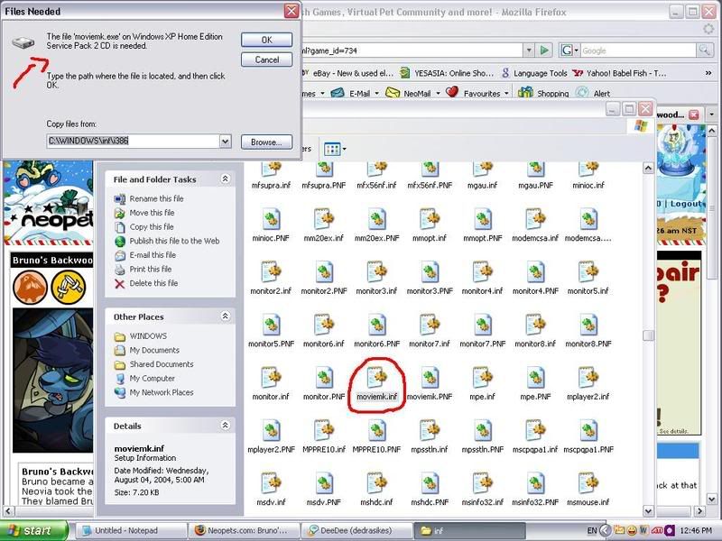The width and height of the screenshot is (722, 541).
Task: Select the monitor8.PNF file icon
Action: (588, 325)
